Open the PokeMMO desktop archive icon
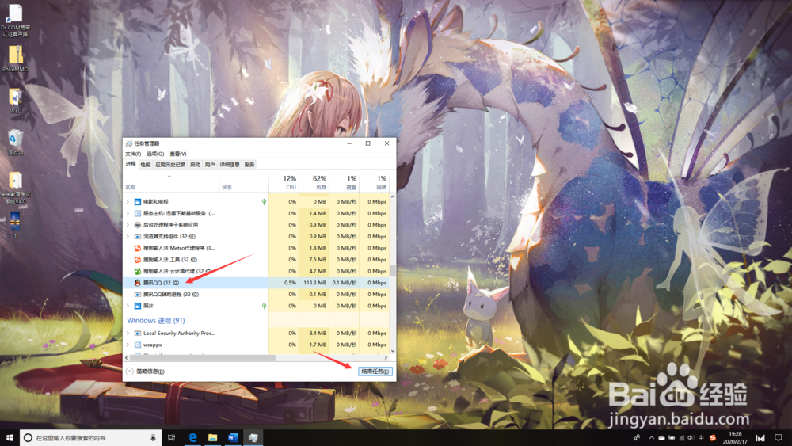The image size is (792, 446). point(15,59)
